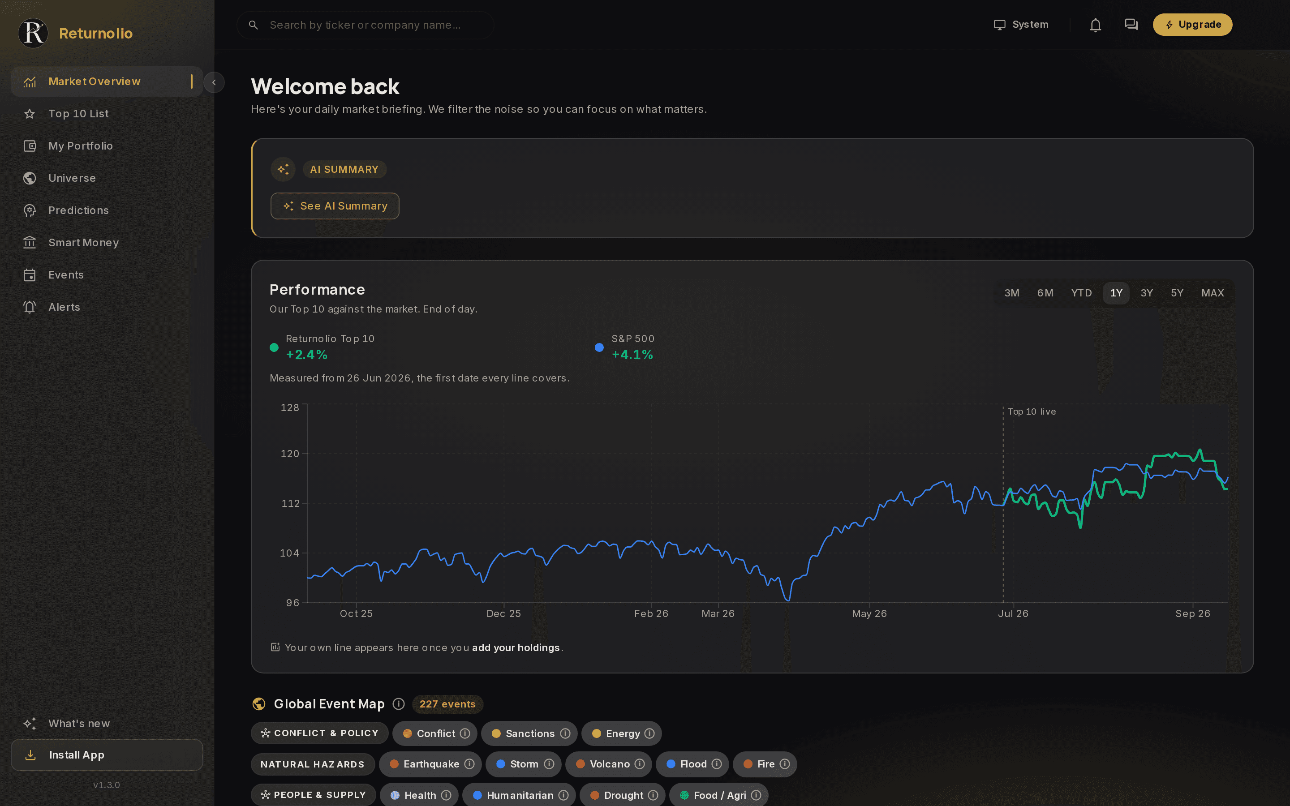Image resolution: width=1290 pixels, height=806 pixels.
Task: Show info for Storm filter
Action: pyautogui.click(x=549, y=764)
